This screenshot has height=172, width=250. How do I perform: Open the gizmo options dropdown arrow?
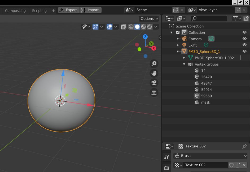pyautogui.click(x=102, y=27)
